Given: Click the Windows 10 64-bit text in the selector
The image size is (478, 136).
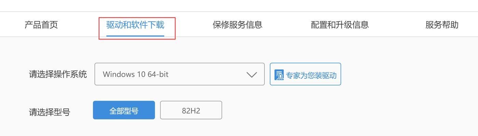Looking at the screenshot, I should [136, 74].
